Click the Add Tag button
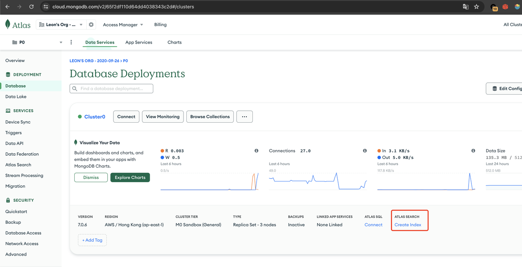 (x=92, y=240)
